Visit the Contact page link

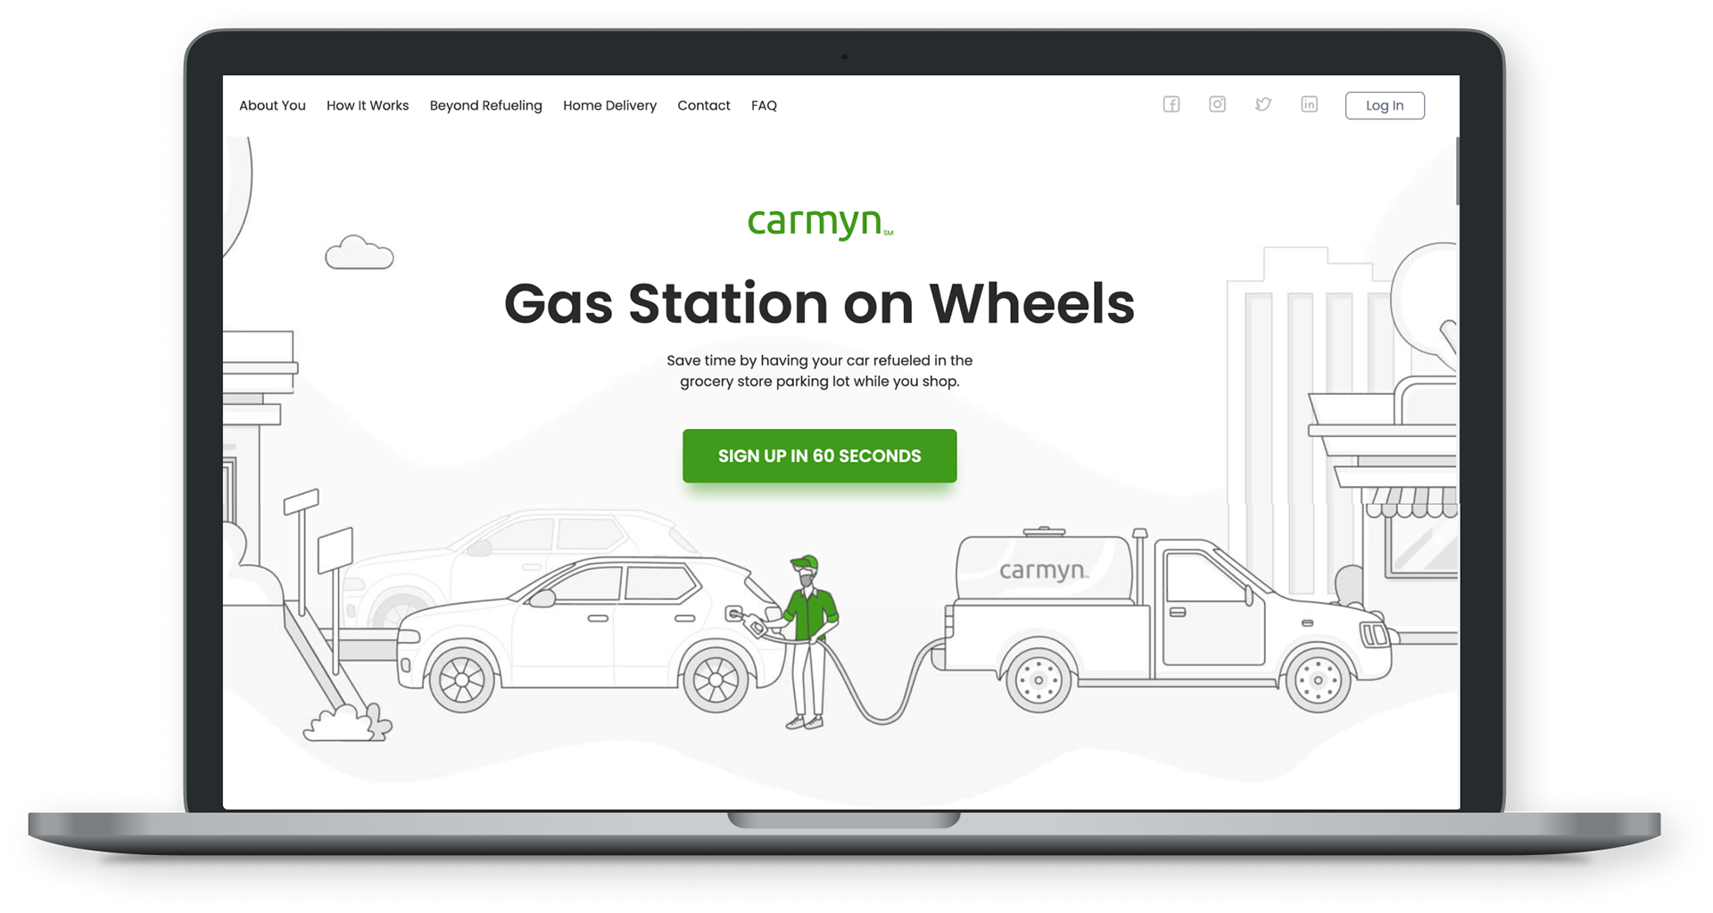click(x=704, y=105)
